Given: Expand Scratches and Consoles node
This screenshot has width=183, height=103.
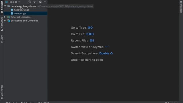Looking at the screenshot, I should (x=5, y=21).
